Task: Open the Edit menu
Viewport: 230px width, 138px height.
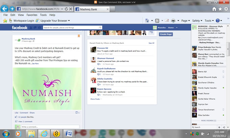Action: coord(13,15)
